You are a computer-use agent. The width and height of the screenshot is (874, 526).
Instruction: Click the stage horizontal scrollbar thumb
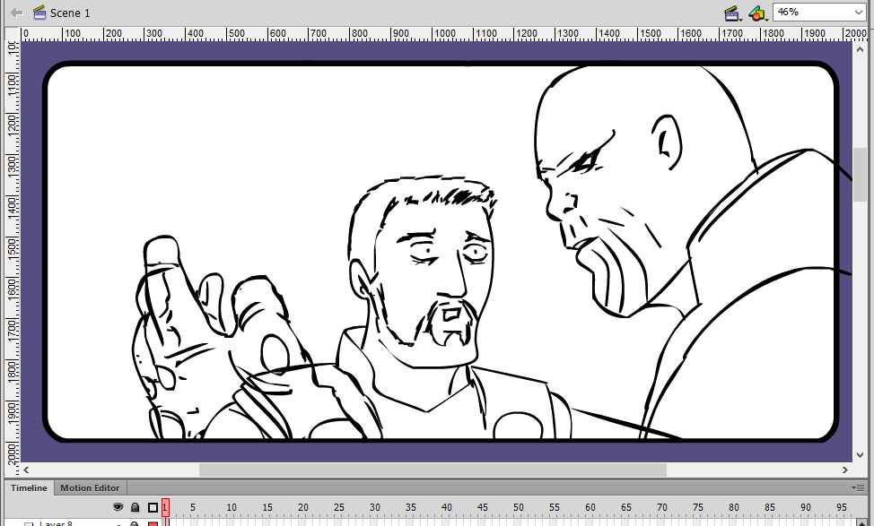pyautogui.click(x=433, y=470)
